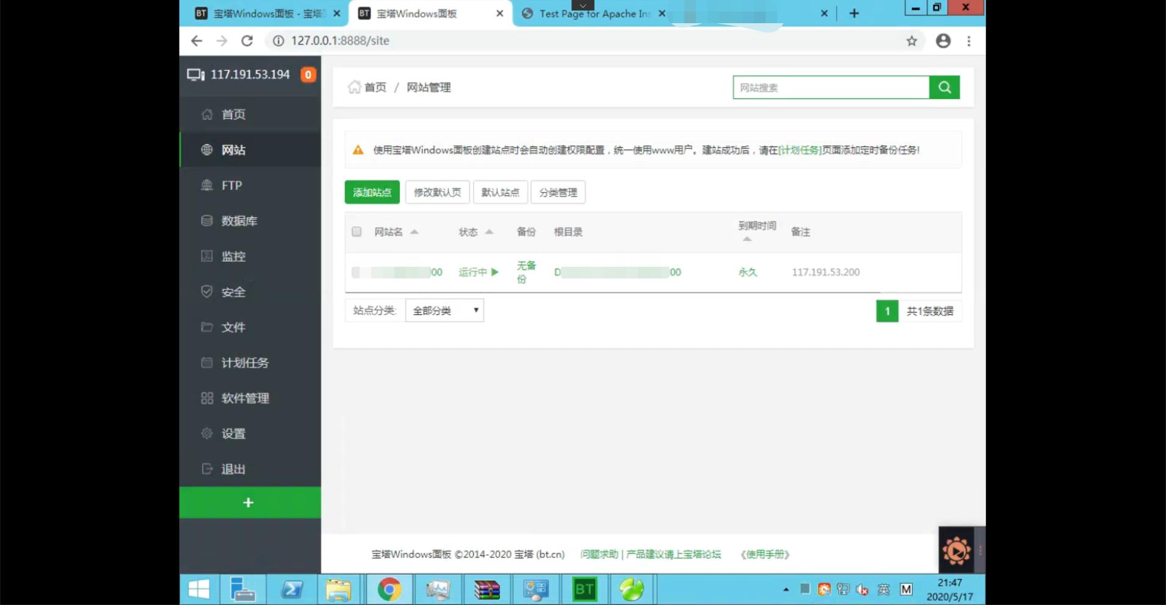Click the 文件 folder icon in sidebar
The width and height of the screenshot is (1166, 605).
click(207, 327)
